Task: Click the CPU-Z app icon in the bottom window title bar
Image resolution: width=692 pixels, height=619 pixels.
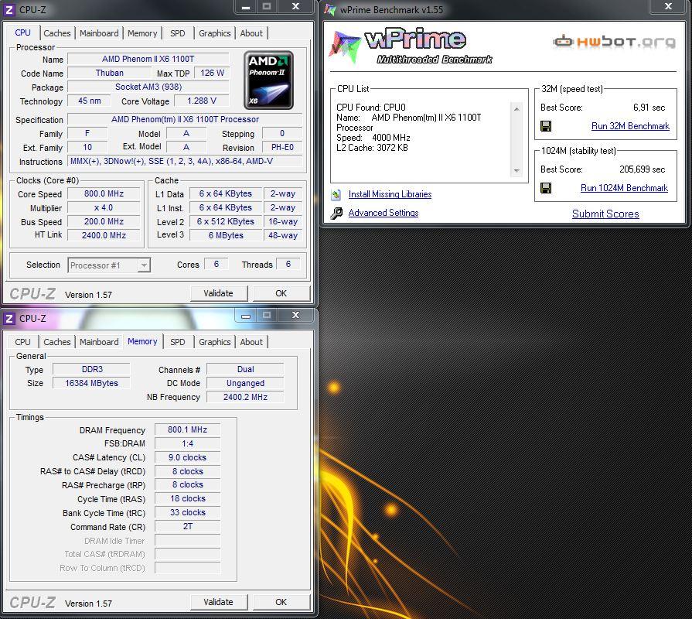Action: (9, 318)
